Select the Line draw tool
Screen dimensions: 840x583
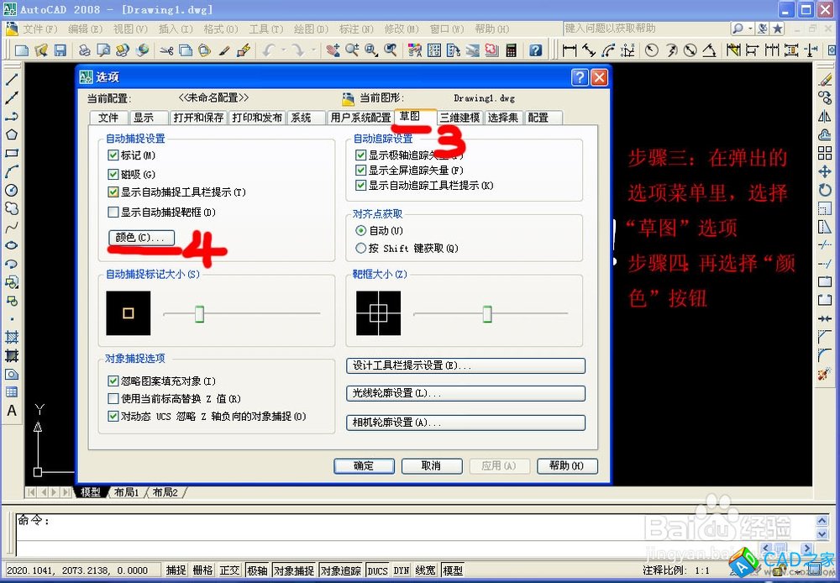[x=11, y=80]
